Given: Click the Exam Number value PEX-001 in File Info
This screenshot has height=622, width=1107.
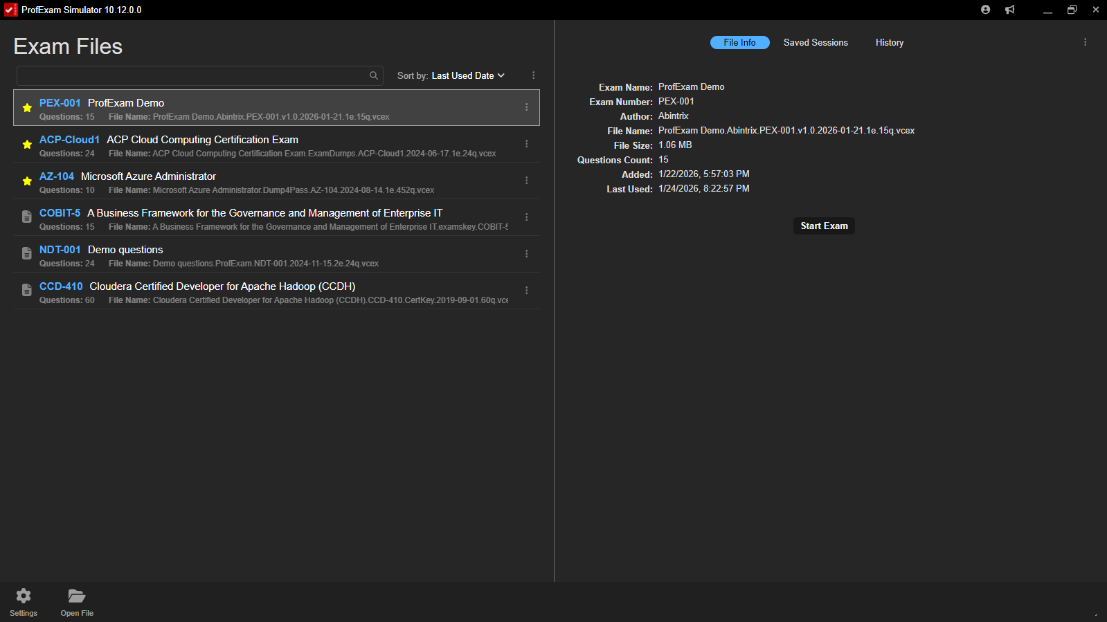Looking at the screenshot, I should [x=676, y=102].
